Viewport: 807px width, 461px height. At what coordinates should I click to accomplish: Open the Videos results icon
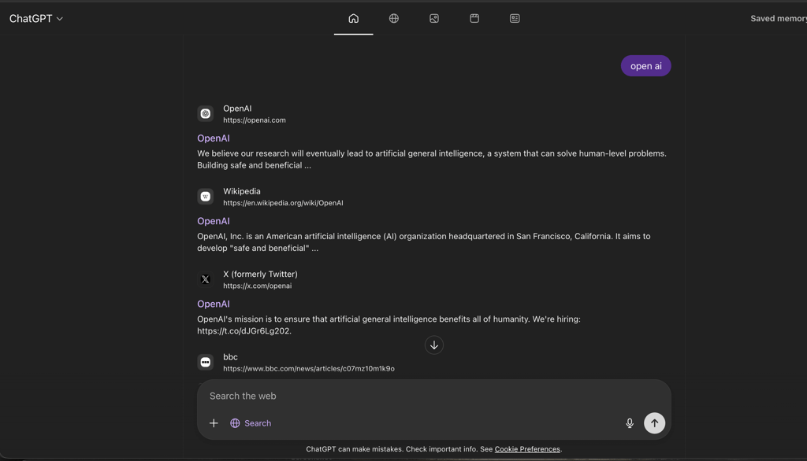(474, 17)
